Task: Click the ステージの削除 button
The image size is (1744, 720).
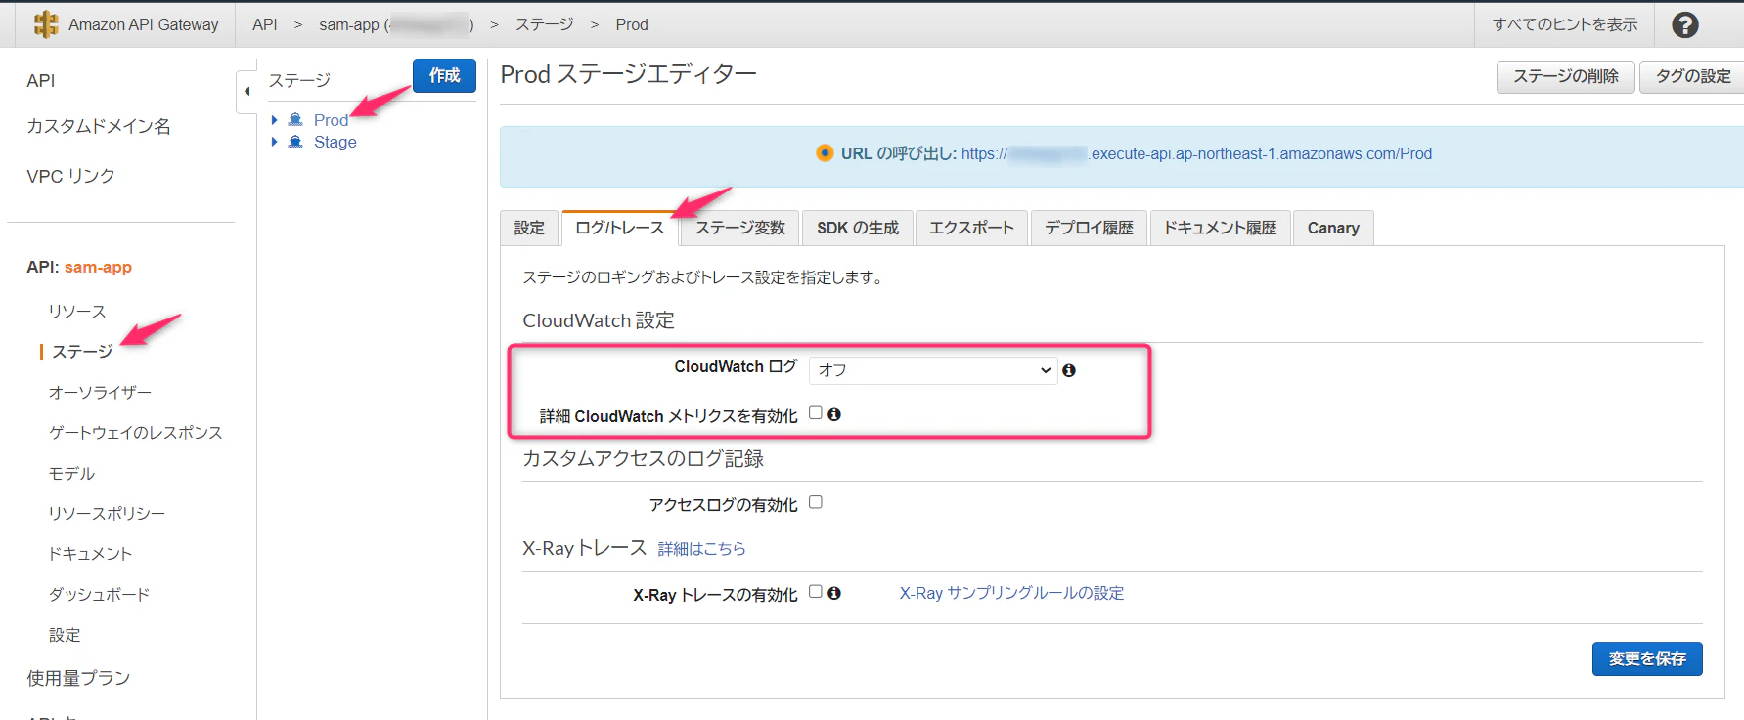Action: (x=1565, y=76)
